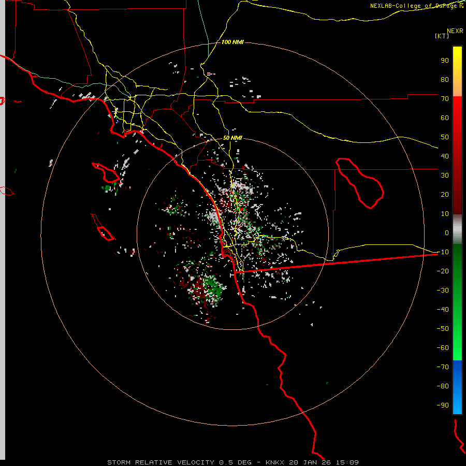Click the -30 knots scale value
This screenshot has width=466, height=466.
443,290
